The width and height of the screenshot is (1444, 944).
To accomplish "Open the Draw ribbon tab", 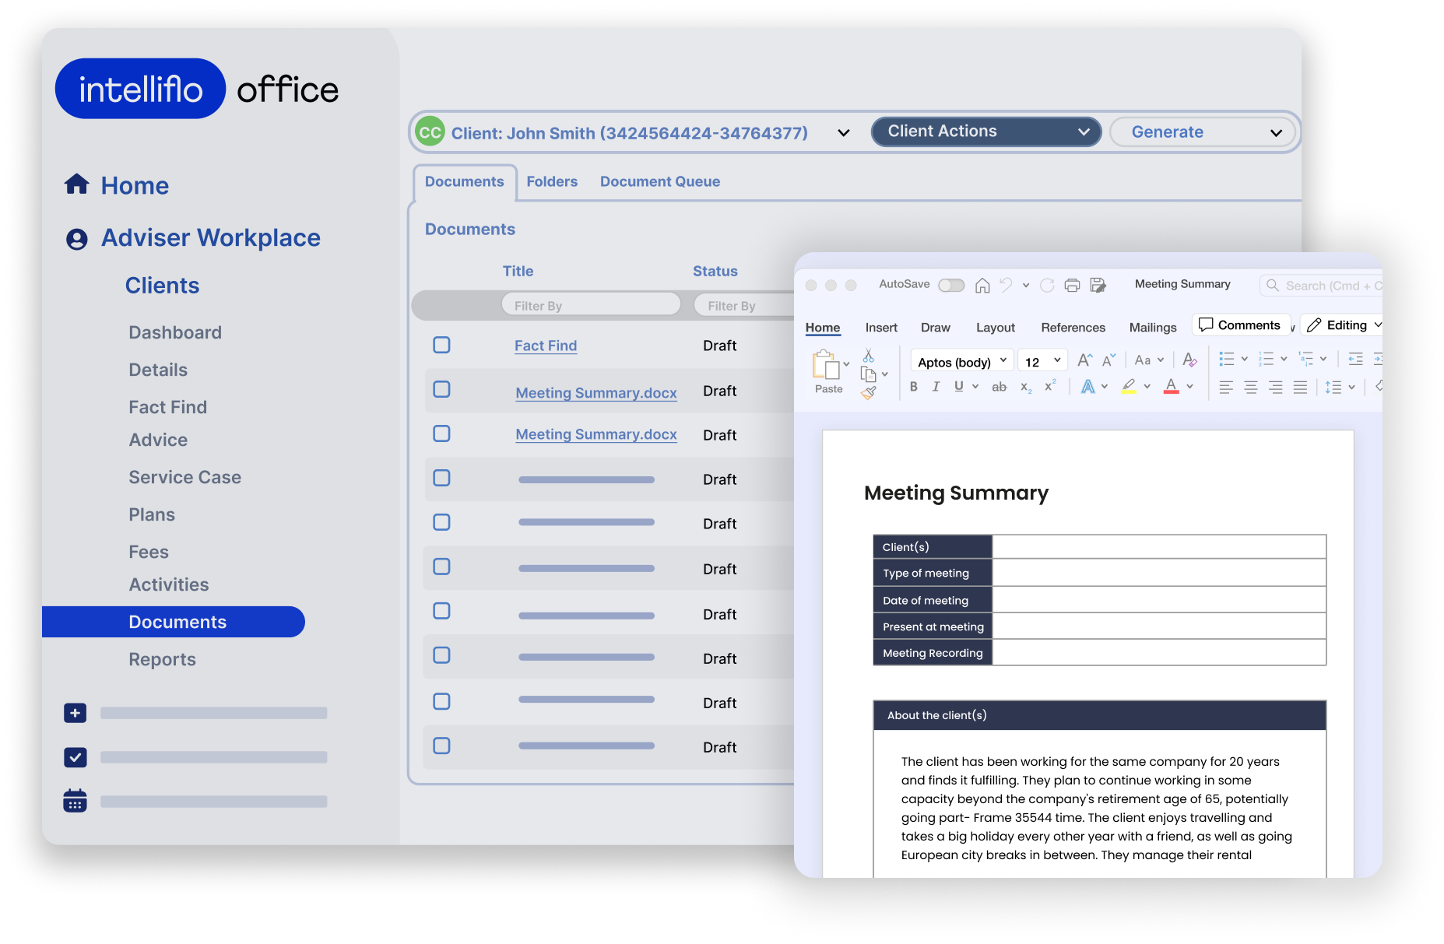I will coord(935,328).
